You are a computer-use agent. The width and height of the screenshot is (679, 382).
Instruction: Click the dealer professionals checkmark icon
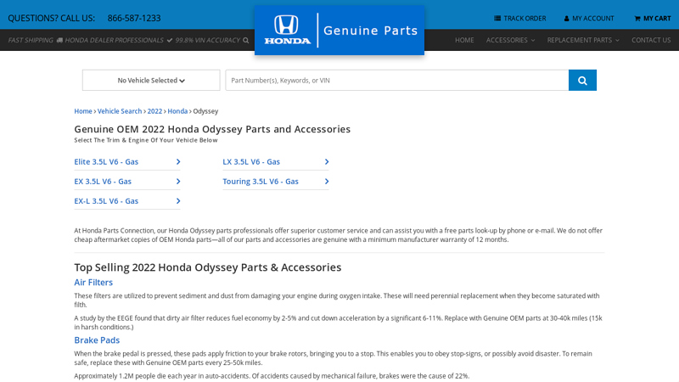click(x=169, y=40)
